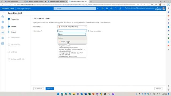
Task: Click the Microsoft Azure logo text
Action: click(x=8, y=9)
